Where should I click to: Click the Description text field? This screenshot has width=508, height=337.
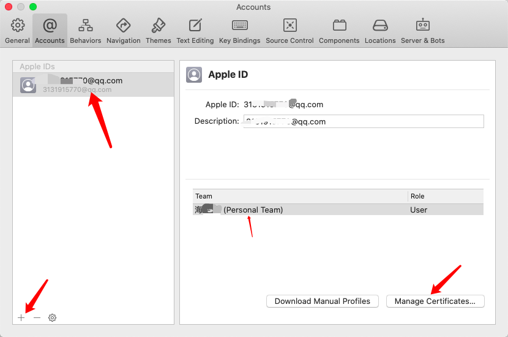[x=364, y=121]
